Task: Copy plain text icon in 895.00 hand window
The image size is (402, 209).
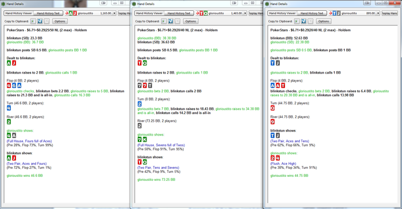Action: tap(310, 21)
